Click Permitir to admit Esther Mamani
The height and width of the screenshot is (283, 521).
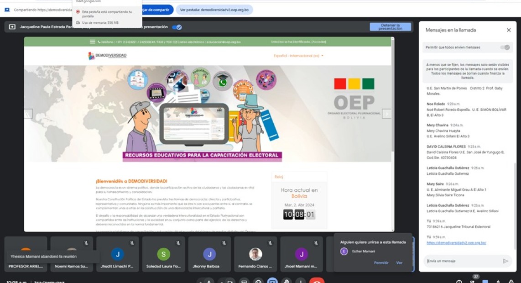(381, 263)
